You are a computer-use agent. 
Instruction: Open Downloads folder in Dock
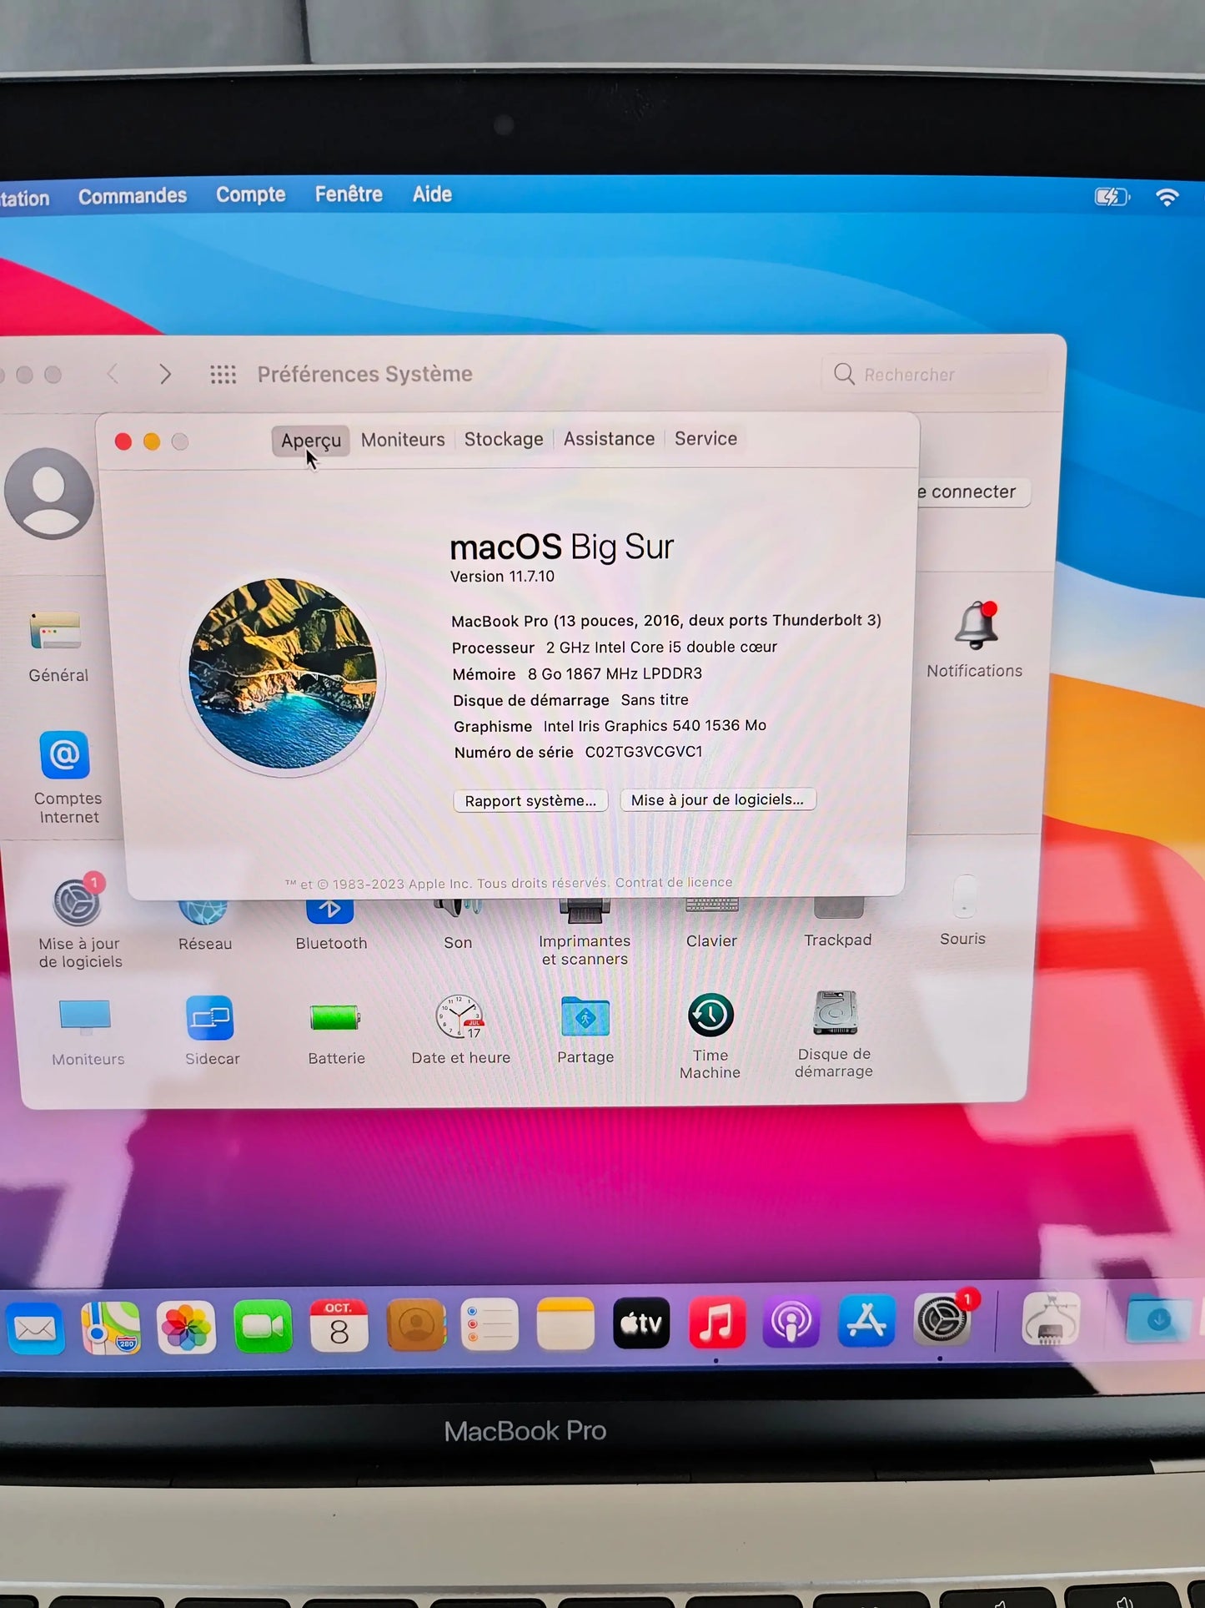[1159, 1318]
